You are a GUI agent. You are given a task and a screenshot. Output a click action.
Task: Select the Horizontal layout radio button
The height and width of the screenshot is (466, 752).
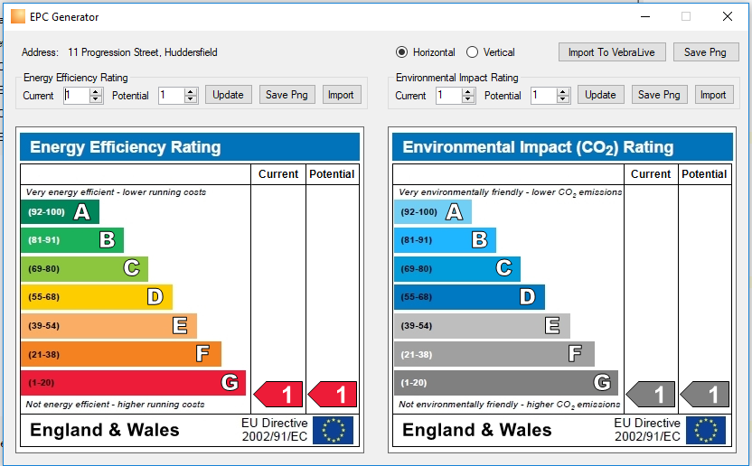point(402,51)
